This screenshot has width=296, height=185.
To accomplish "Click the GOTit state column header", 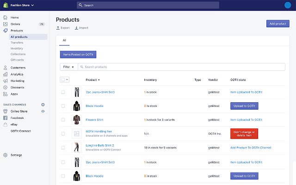I will [x=238, y=80].
